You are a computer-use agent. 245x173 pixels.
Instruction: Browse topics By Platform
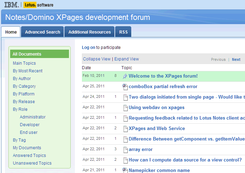coord(23,94)
